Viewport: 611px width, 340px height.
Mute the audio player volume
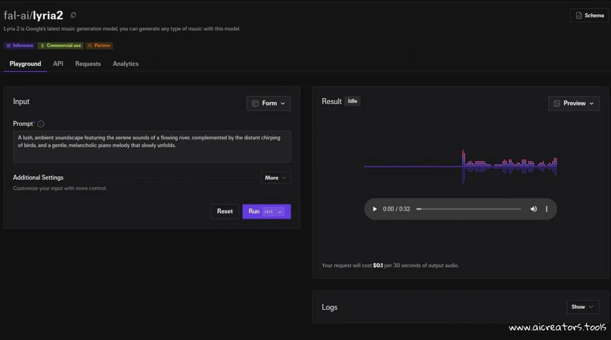pos(534,209)
